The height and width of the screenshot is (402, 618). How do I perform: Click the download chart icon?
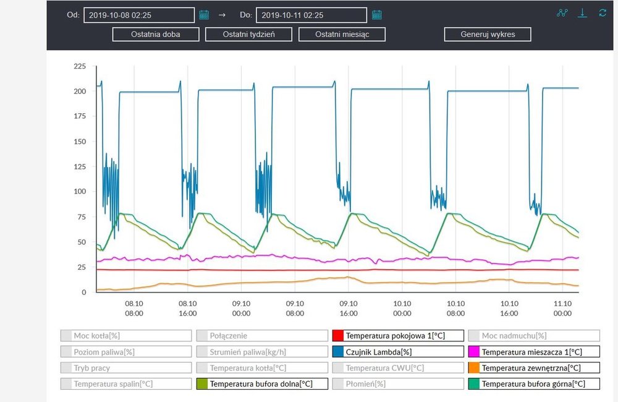582,13
